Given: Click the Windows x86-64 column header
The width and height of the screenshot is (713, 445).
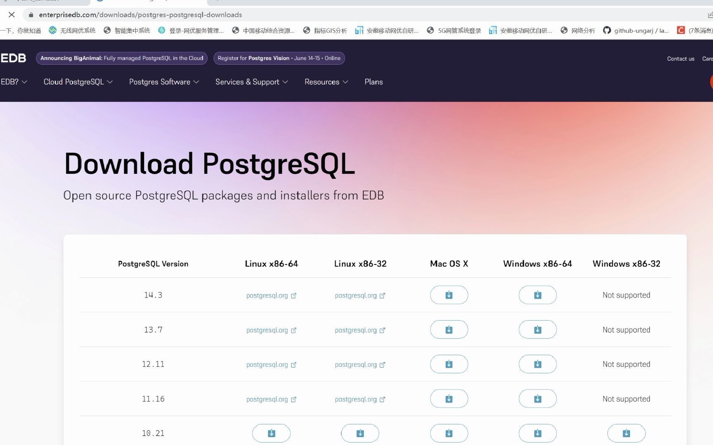Looking at the screenshot, I should [538, 264].
